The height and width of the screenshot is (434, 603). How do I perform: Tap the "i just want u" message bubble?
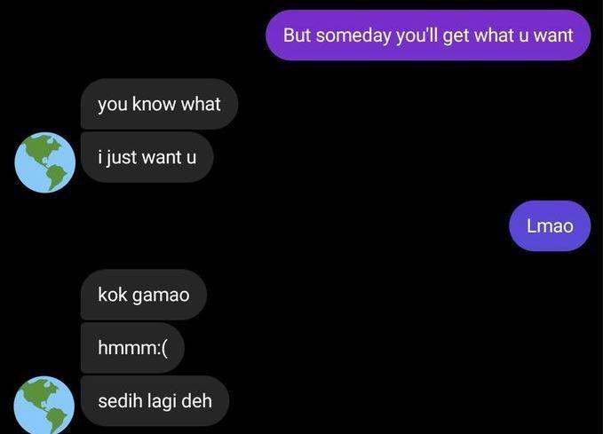[x=147, y=157]
